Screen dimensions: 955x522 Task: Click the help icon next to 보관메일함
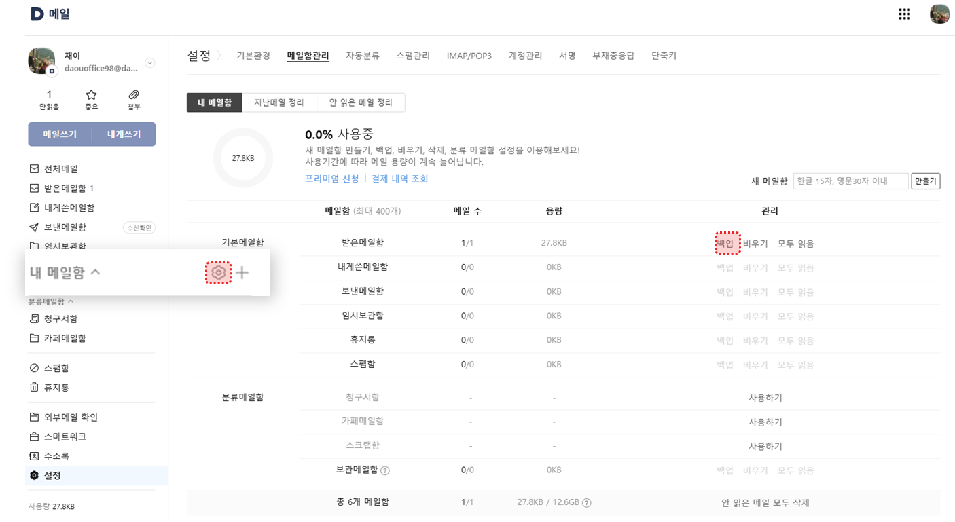tap(385, 470)
